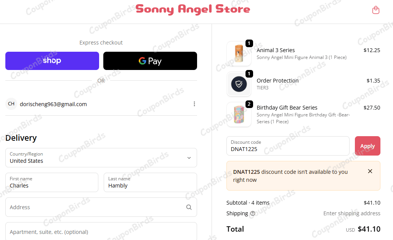393x240 pixels.
Task: Dismiss the DNAT1225 discount error message
Action: (x=370, y=171)
